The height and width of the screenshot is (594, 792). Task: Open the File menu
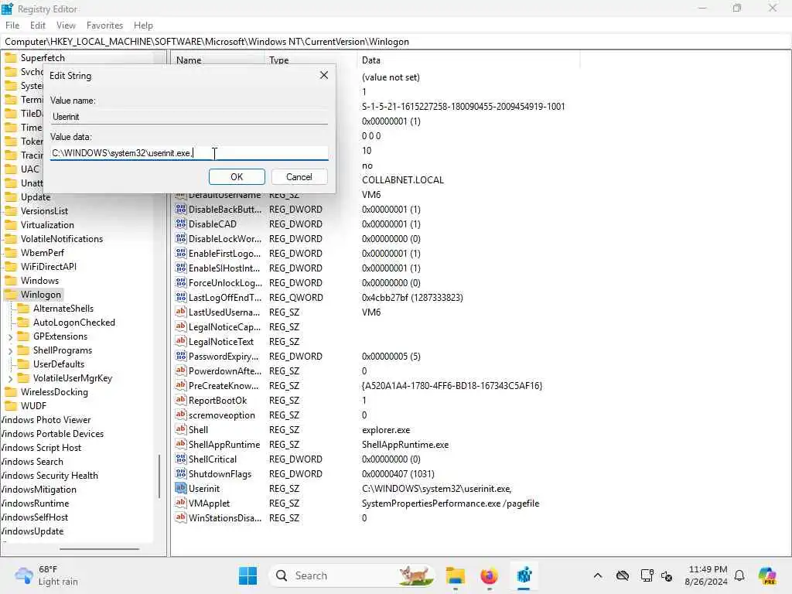[x=12, y=26]
